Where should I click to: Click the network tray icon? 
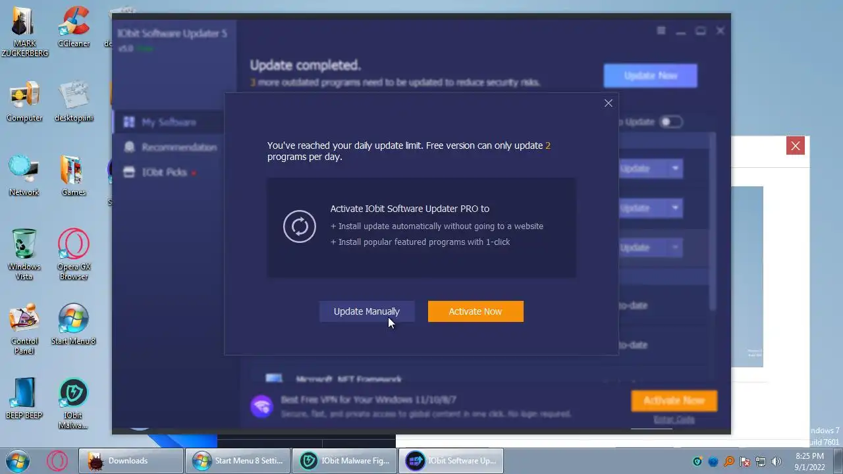tap(761, 461)
